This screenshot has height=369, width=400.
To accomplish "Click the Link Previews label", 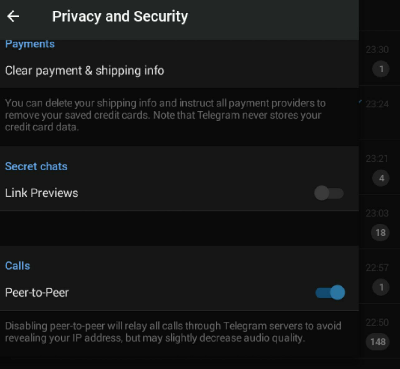I will click(42, 193).
